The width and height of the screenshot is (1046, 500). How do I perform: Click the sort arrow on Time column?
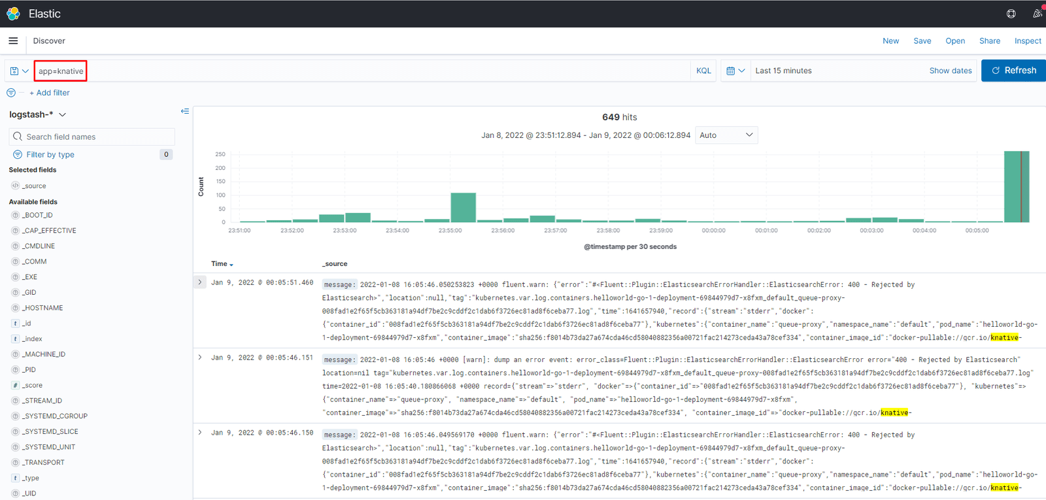(x=231, y=265)
